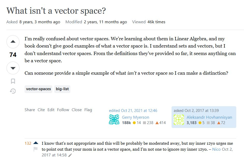The height and width of the screenshot is (160, 244).
Task: Flag the question post
Action: [88, 110]
